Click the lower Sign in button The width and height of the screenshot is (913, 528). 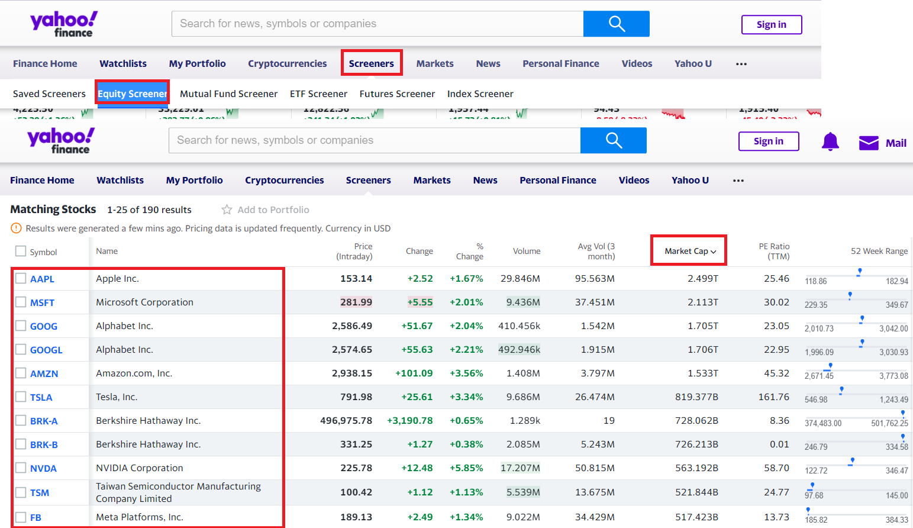tap(769, 141)
